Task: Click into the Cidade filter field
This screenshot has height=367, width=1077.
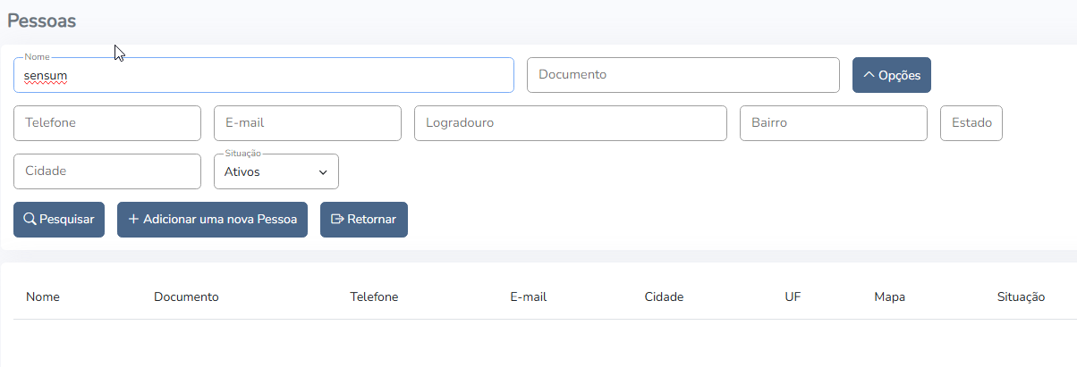Action: click(106, 171)
